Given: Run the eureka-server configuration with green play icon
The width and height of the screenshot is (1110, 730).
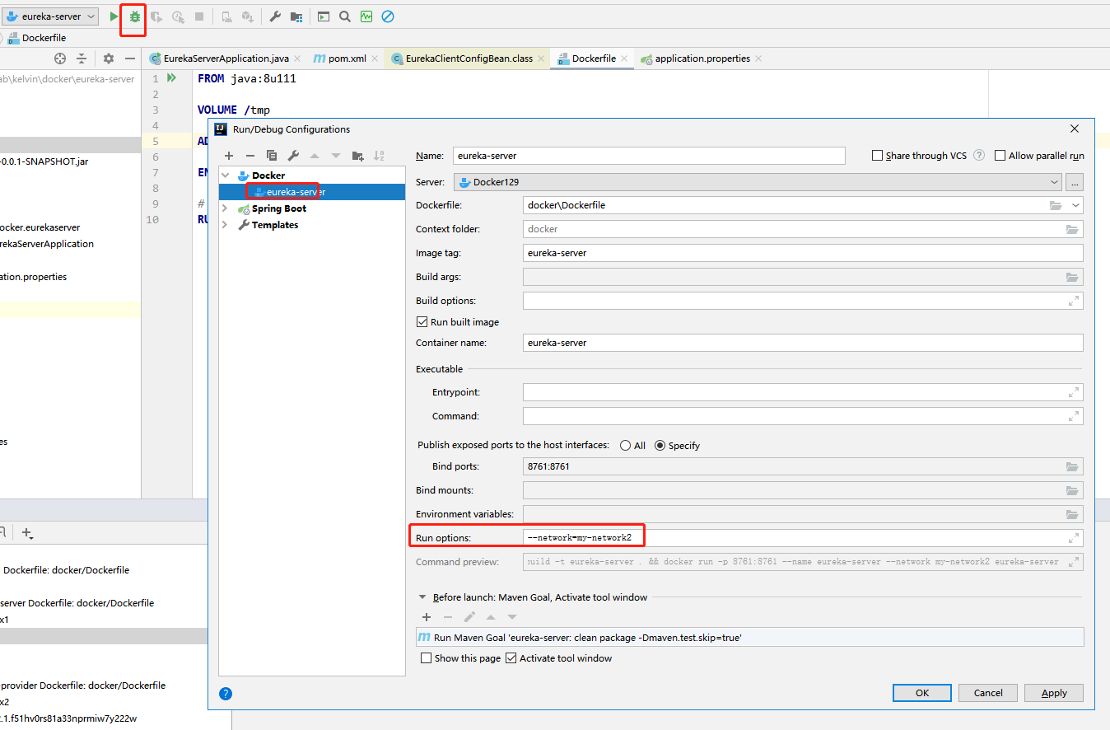Looking at the screenshot, I should tap(114, 16).
